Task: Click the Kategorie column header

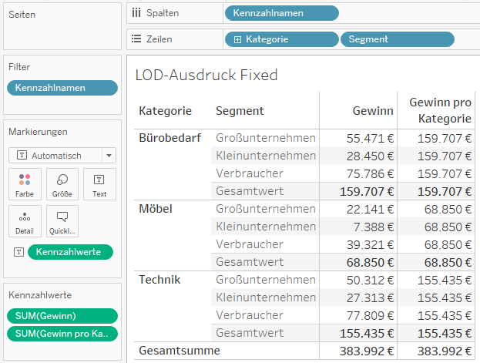Action: click(x=166, y=111)
